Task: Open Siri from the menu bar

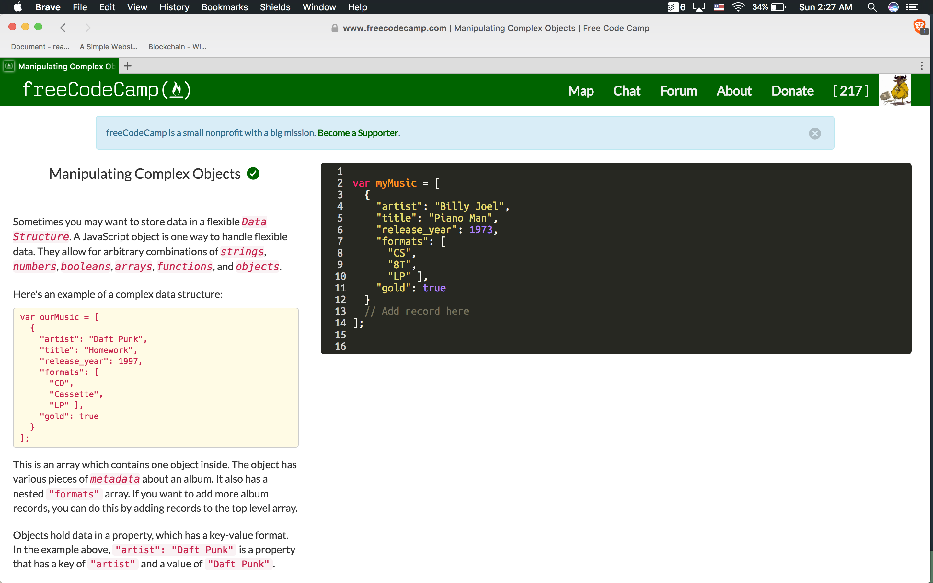Action: point(894,7)
